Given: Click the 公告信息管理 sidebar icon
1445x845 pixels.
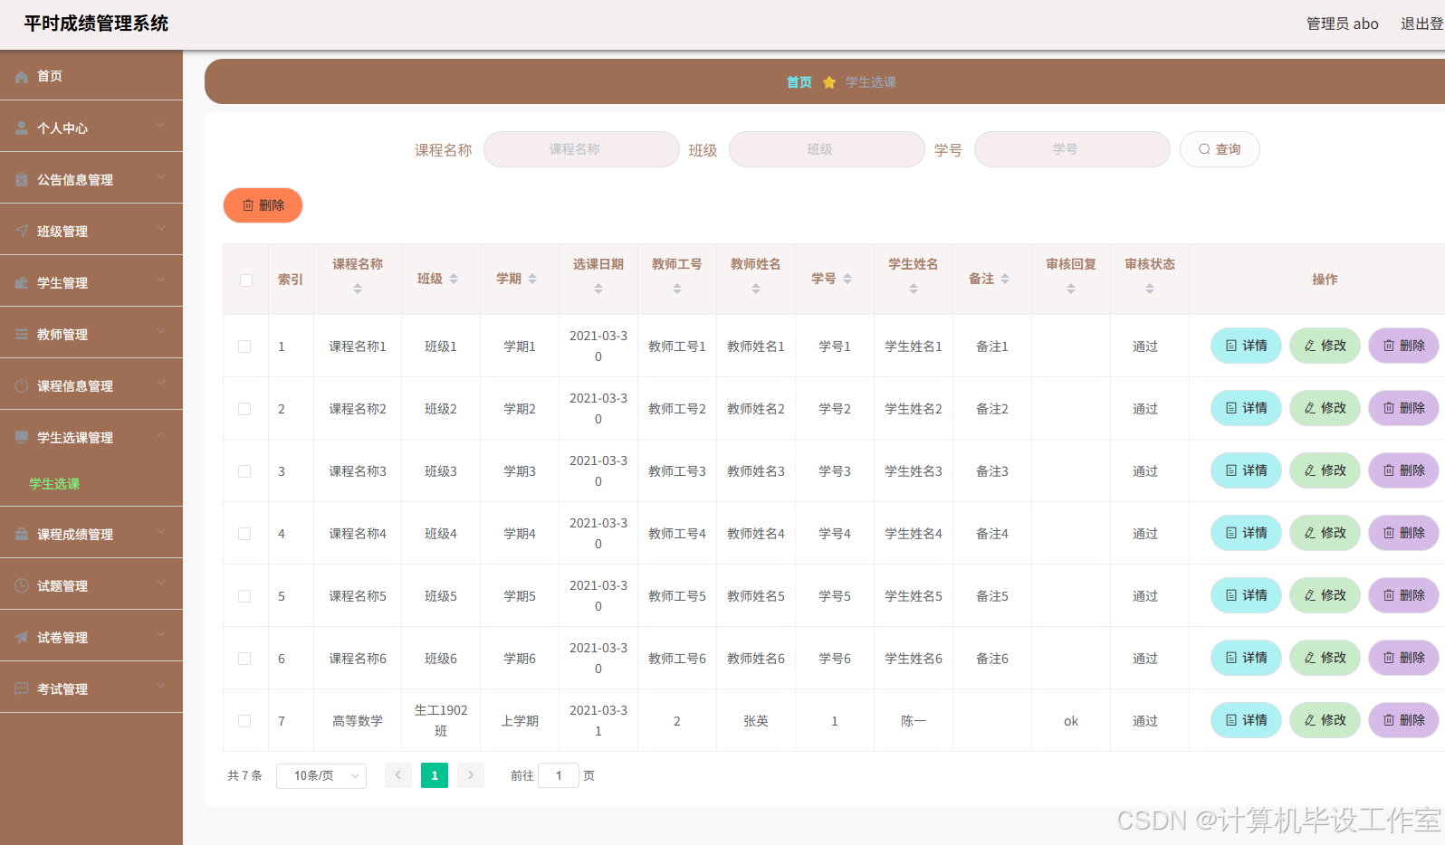Looking at the screenshot, I should [x=22, y=180].
